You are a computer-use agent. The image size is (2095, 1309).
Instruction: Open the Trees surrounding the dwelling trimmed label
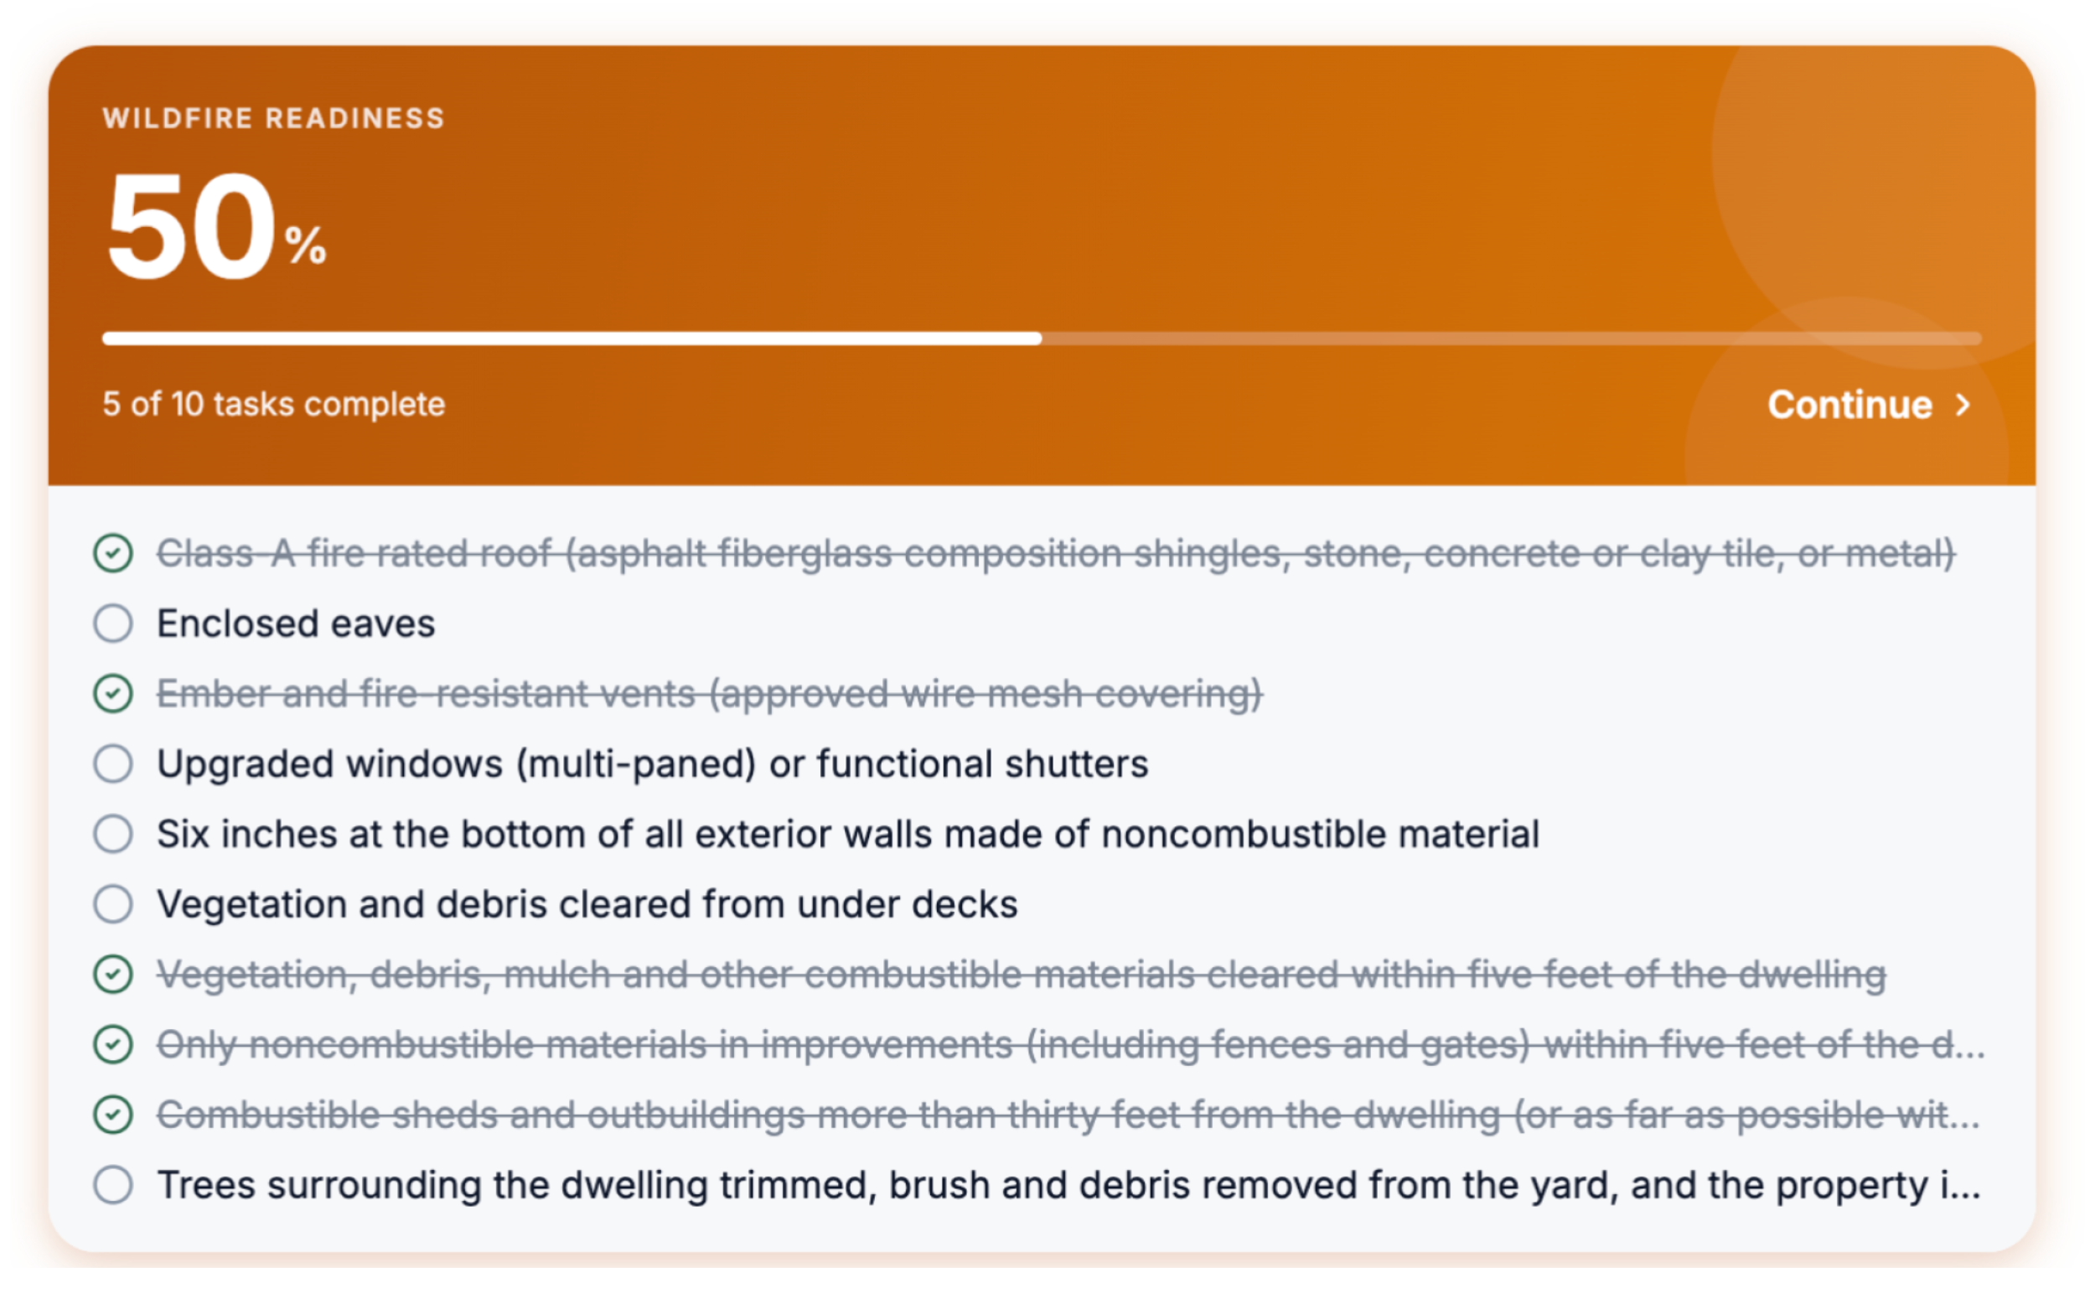pos(1068,1184)
